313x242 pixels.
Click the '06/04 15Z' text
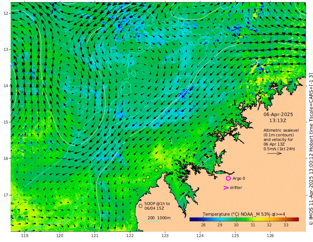pyautogui.click(x=155, y=208)
